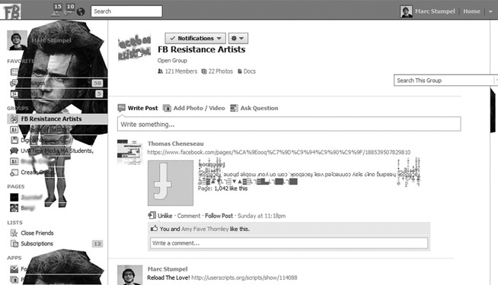Screen dimensions: 498x285
Task: Click the Subscriptions count badge 12
Action: point(97,244)
